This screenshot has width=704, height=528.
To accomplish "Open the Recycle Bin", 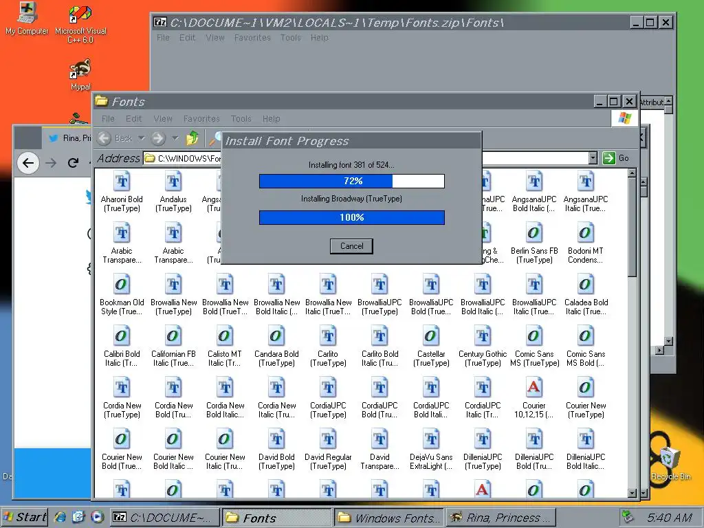I will 670,463.
